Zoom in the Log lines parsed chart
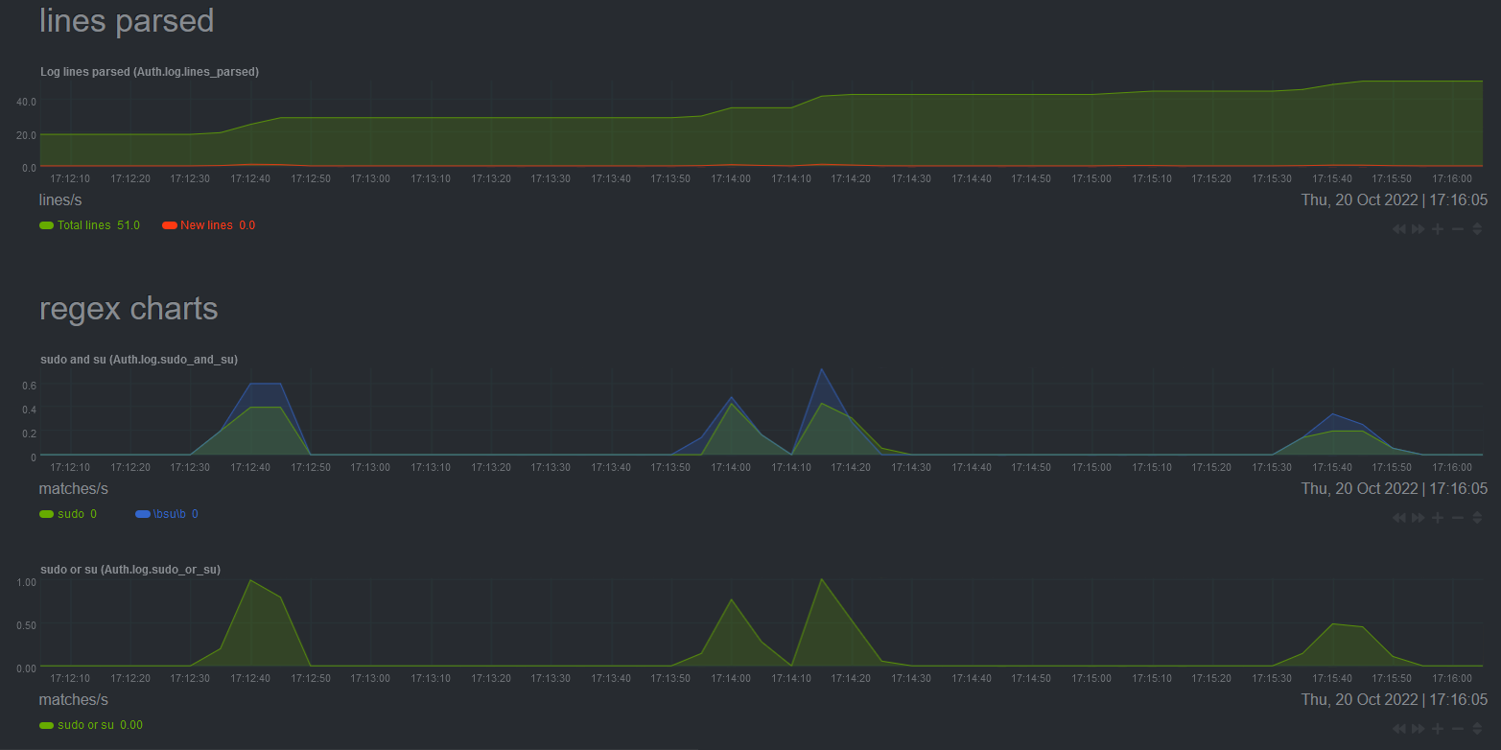 1438,229
